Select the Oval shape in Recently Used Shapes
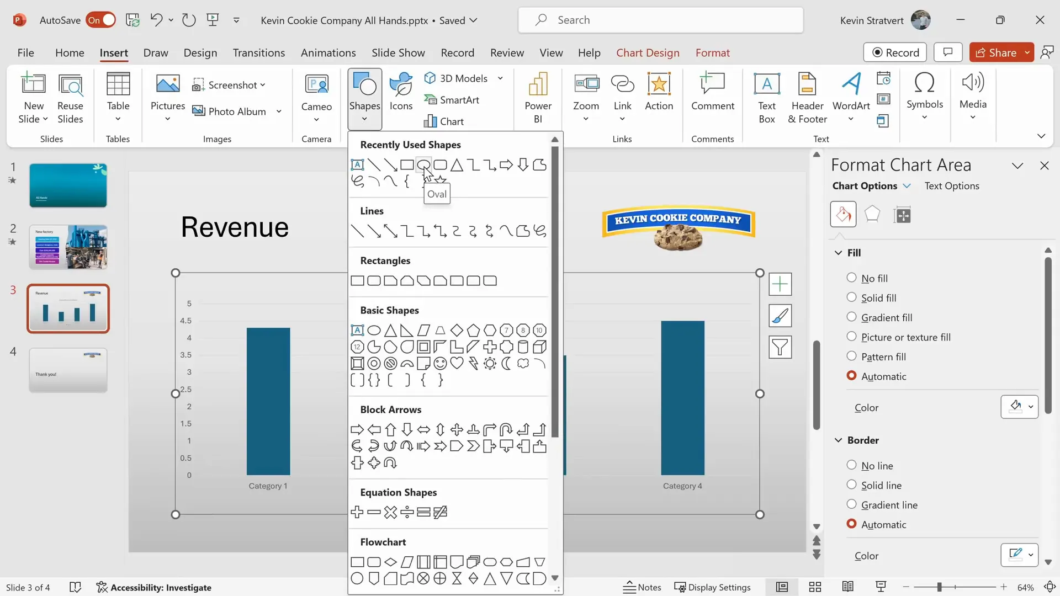This screenshot has width=1060, height=596. [x=423, y=164]
